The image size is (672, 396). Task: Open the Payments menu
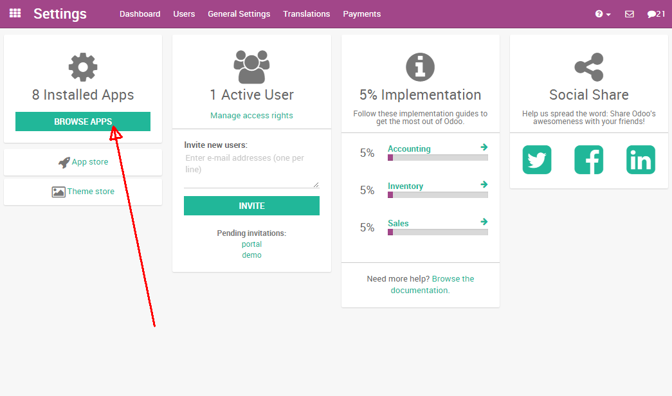pos(361,14)
